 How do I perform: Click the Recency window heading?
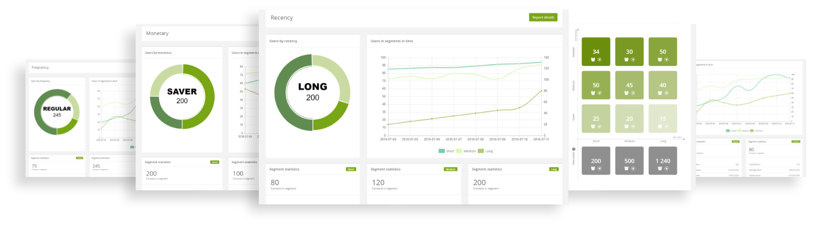[x=282, y=18]
